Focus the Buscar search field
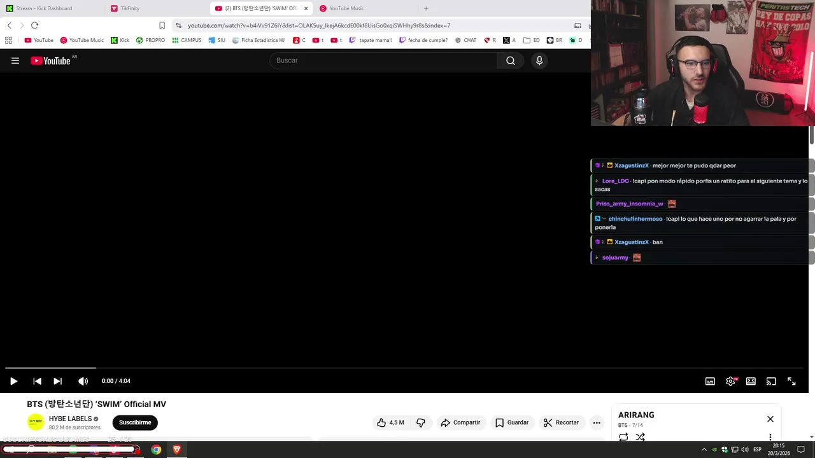The height and width of the screenshot is (458, 815). [384, 60]
